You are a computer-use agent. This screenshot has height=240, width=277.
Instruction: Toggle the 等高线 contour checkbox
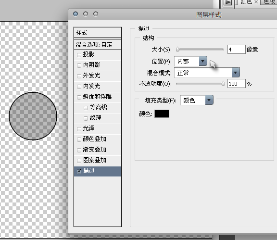point(86,108)
